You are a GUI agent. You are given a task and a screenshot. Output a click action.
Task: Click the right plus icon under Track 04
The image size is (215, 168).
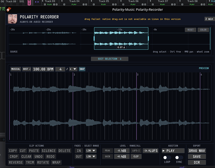point(86,4)
